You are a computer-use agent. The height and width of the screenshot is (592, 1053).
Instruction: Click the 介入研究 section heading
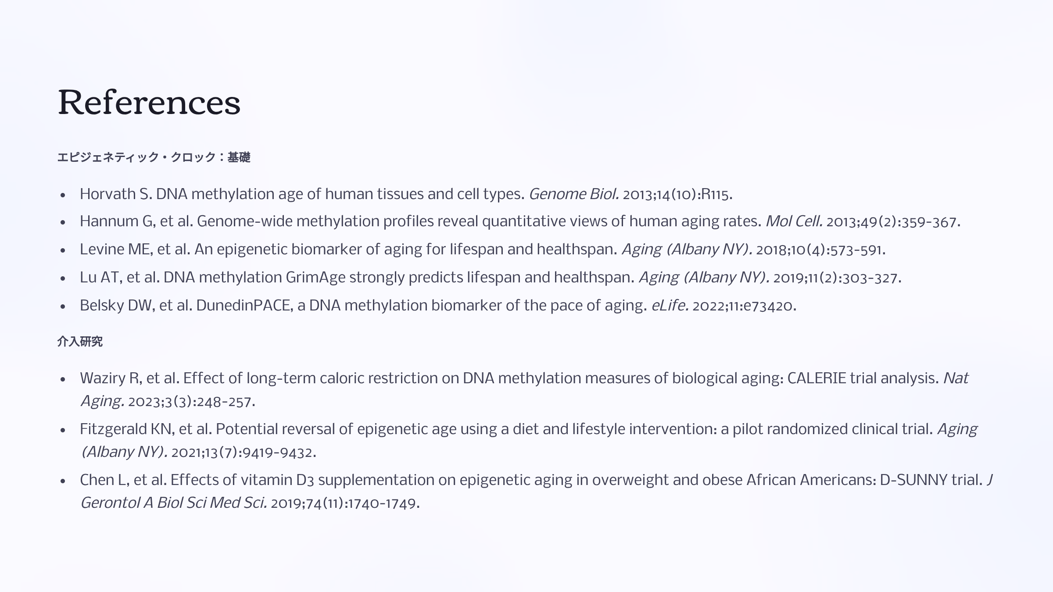pyautogui.click(x=80, y=341)
